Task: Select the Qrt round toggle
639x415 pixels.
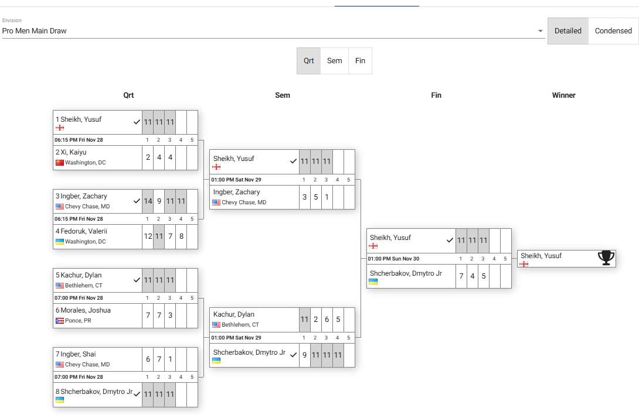Action: point(308,61)
